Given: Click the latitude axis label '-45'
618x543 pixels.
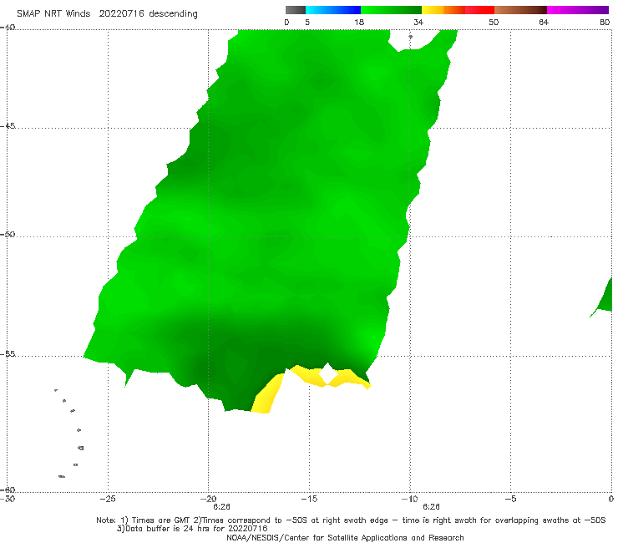Looking at the screenshot, I should click(8, 126).
